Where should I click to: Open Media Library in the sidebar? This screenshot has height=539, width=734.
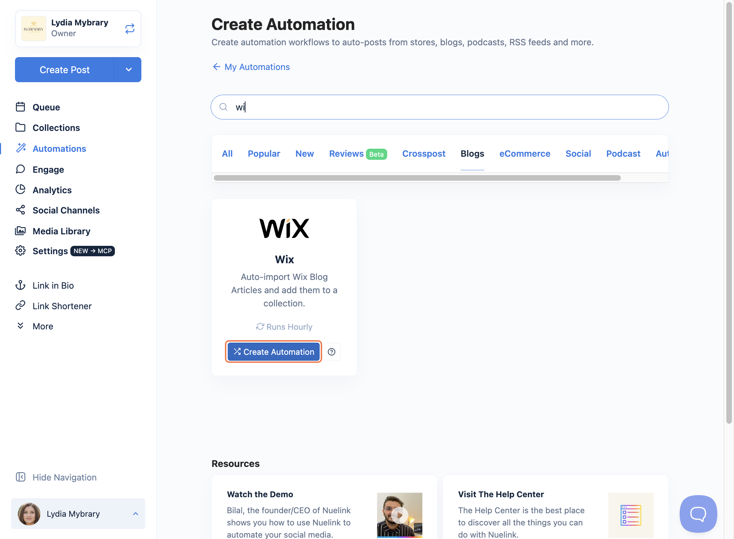click(x=62, y=231)
